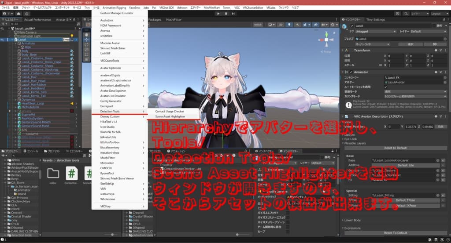
Task: Open the Animator component help icon
Action: 436,72
